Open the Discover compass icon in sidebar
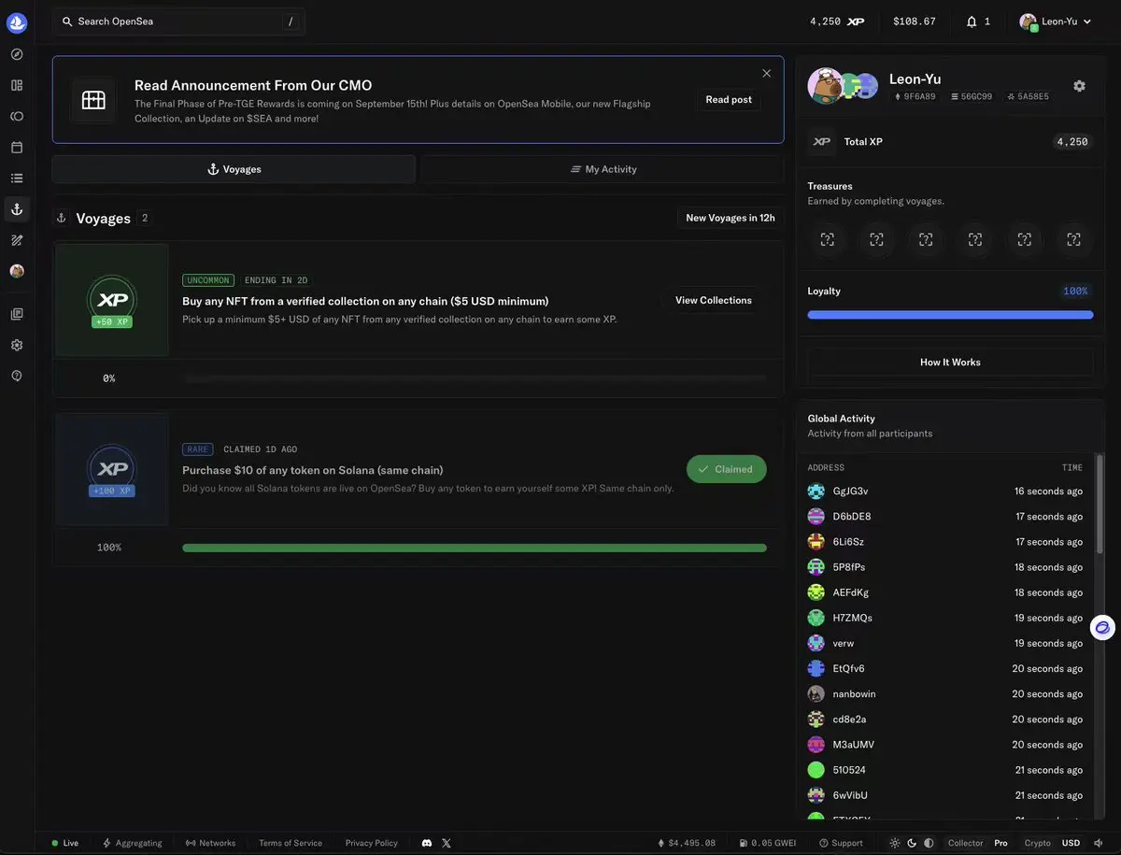 17,54
